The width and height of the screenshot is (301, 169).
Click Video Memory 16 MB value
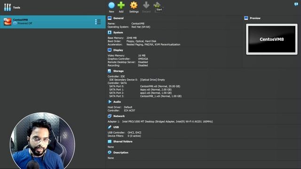coord(142,55)
